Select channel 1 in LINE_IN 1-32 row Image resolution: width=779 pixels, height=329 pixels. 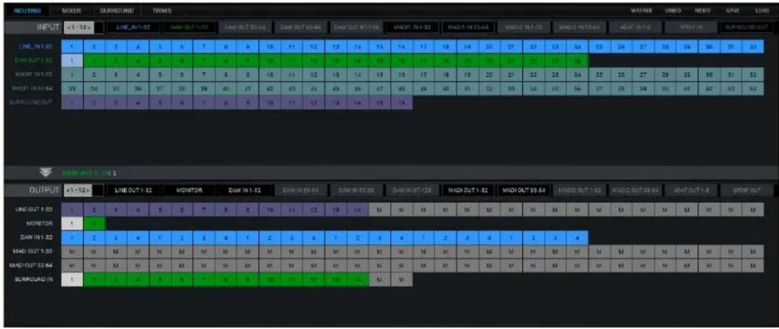tap(73, 46)
